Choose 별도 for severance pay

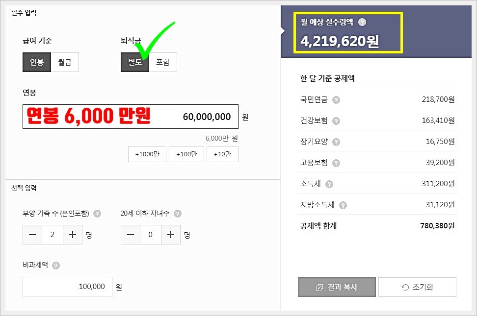click(x=135, y=62)
